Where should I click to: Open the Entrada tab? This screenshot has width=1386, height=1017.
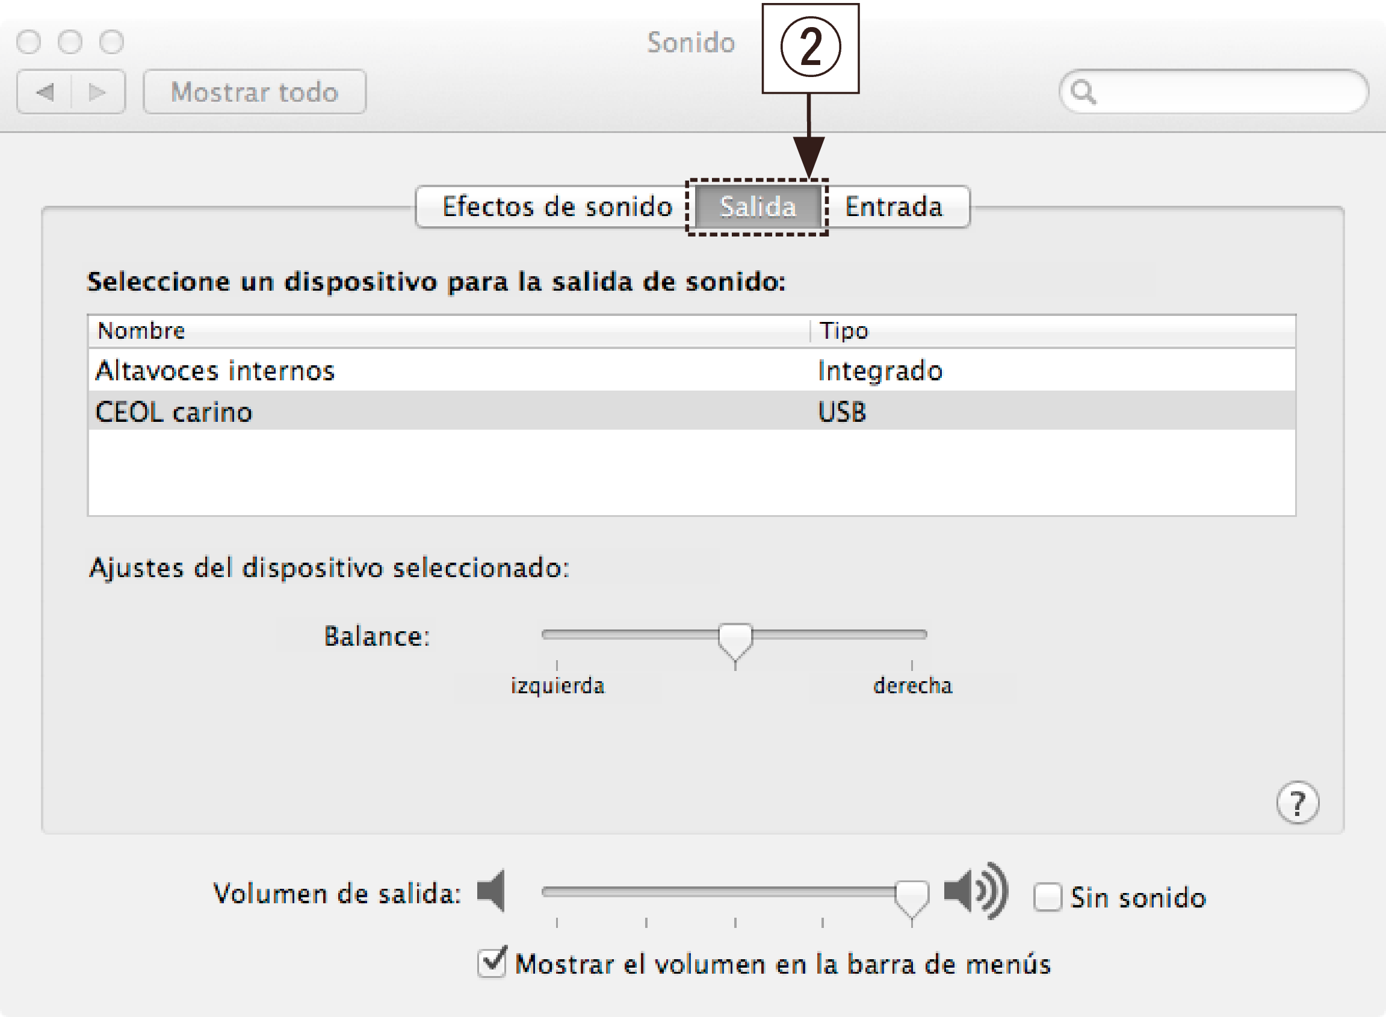(x=894, y=207)
